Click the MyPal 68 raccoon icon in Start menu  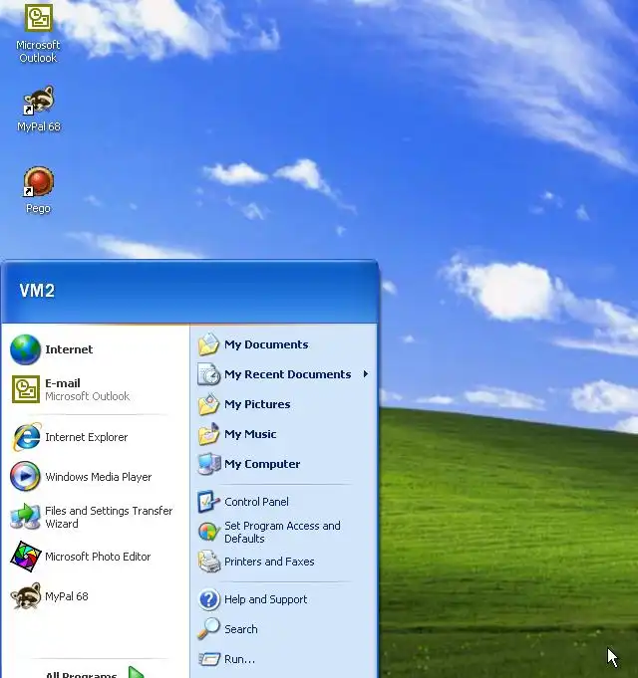click(x=26, y=595)
